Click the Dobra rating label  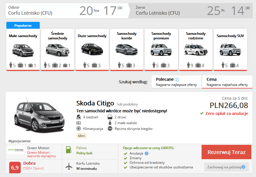click(29, 163)
